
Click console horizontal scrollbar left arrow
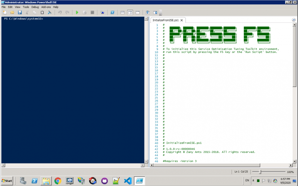click(3, 165)
